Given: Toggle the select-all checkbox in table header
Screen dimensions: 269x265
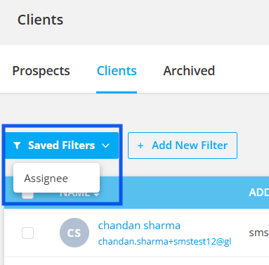Looking at the screenshot, I should pyautogui.click(x=27, y=195).
